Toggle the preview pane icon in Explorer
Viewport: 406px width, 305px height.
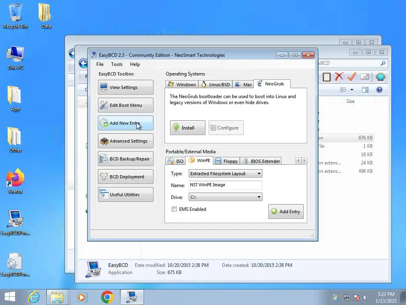(x=365, y=90)
